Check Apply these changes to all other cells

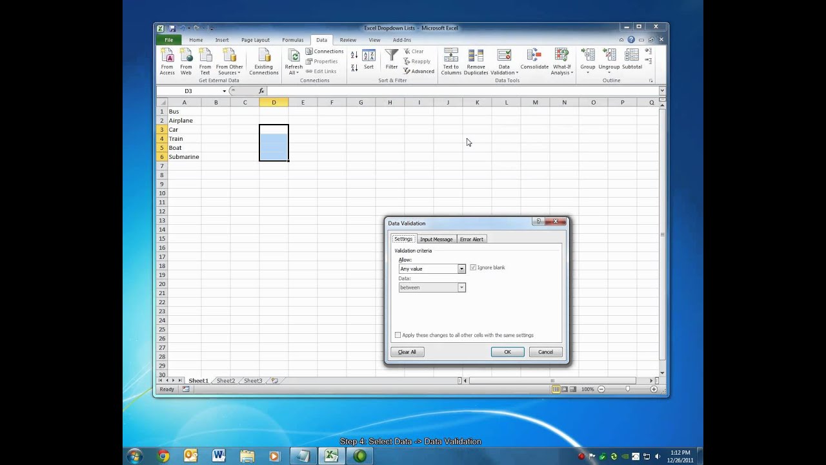(x=398, y=335)
